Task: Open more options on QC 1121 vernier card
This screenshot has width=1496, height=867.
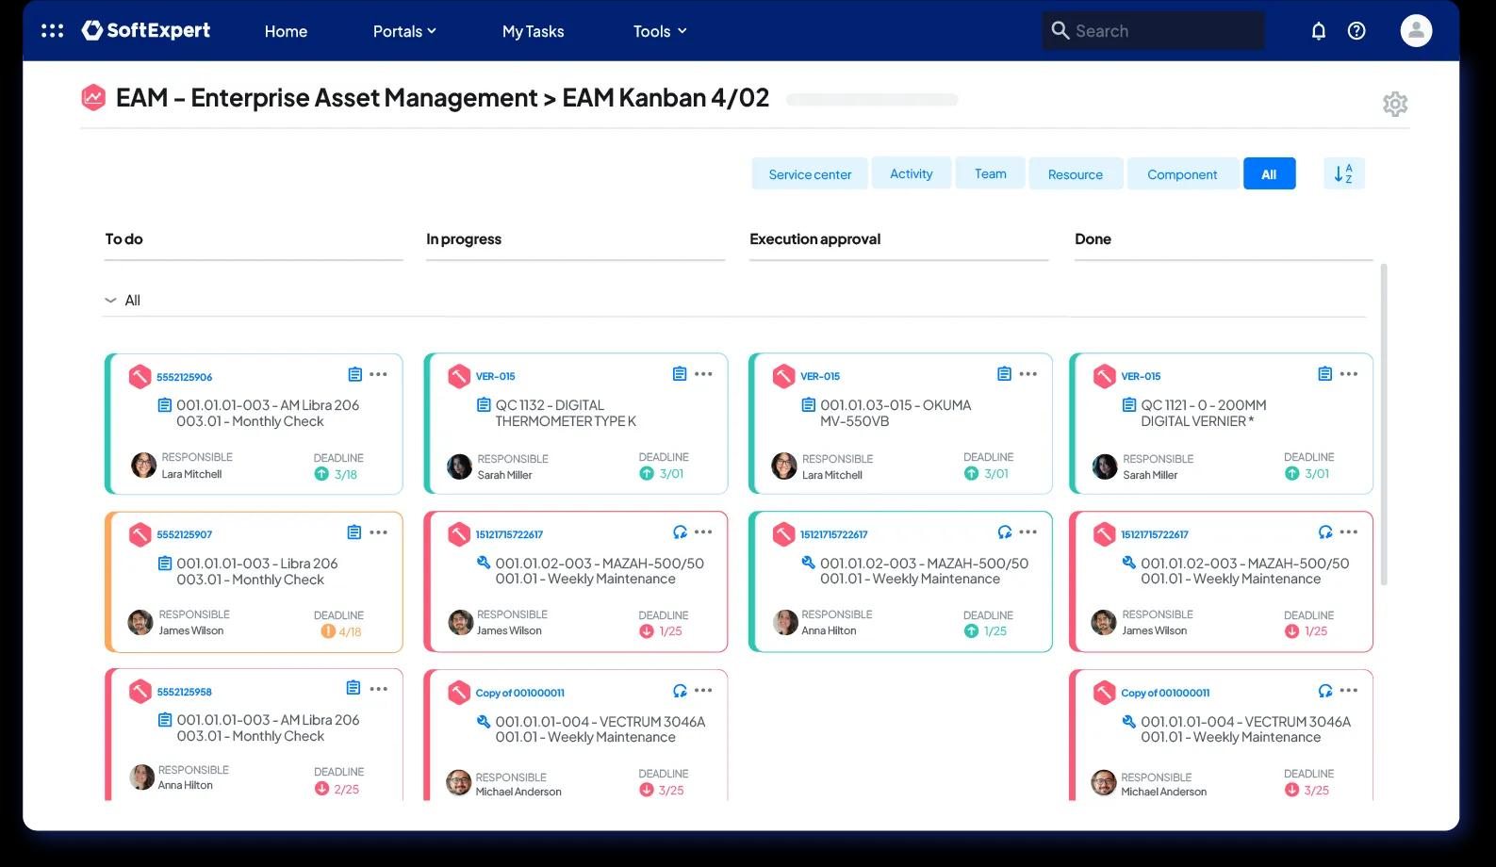Action: pyautogui.click(x=1349, y=374)
